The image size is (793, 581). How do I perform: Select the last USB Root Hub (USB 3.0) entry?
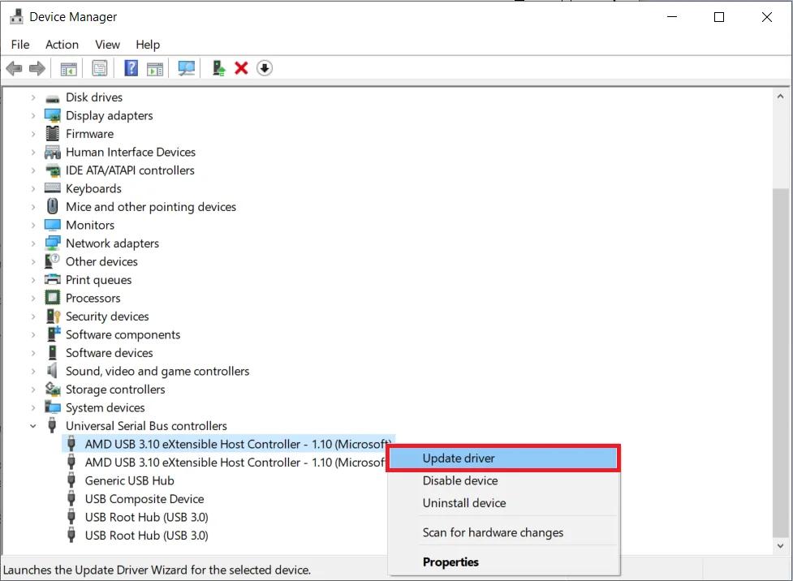click(x=146, y=536)
